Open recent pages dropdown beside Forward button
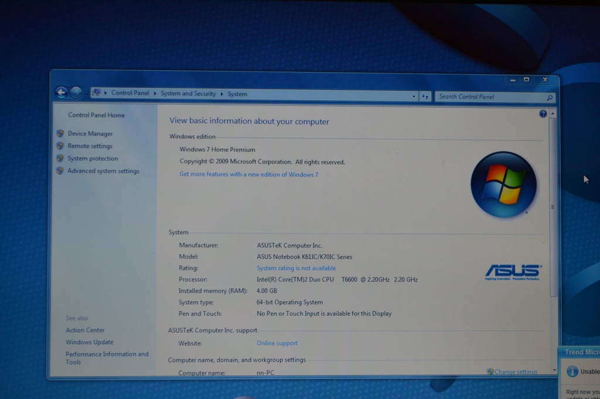The height and width of the screenshot is (399, 600). pyautogui.click(x=86, y=93)
